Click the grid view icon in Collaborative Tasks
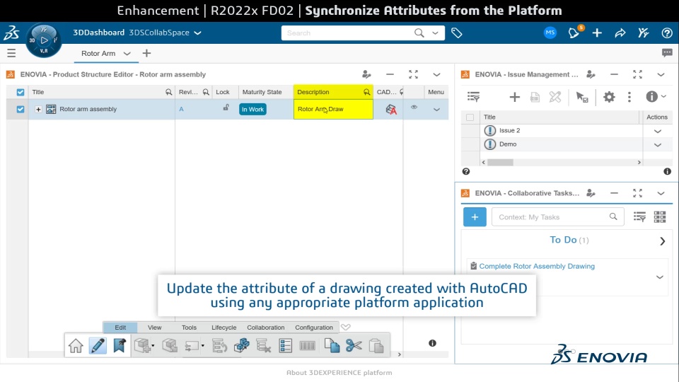Viewport: 679px width, 382px height. [x=659, y=217]
